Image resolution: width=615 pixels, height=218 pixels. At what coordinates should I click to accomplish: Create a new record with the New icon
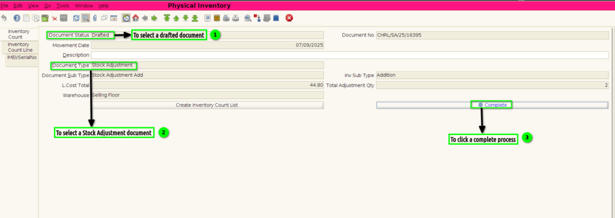pos(26,18)
